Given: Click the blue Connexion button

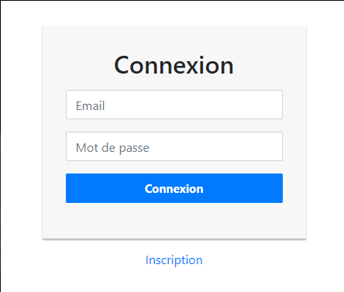Looking at the screenshot, I should 174,188.
